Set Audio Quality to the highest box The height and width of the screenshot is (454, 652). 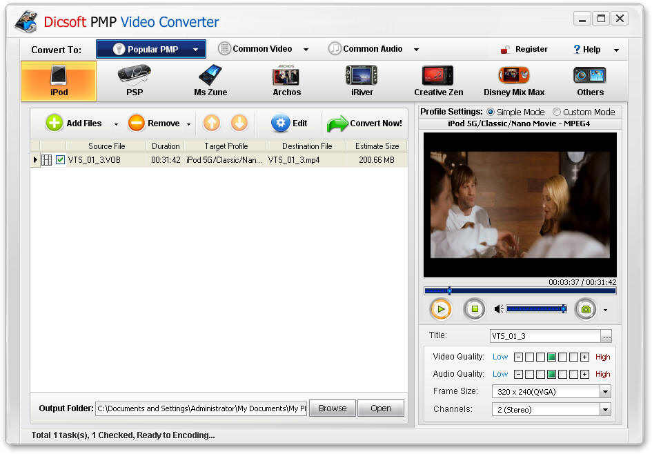click(573, 374)
